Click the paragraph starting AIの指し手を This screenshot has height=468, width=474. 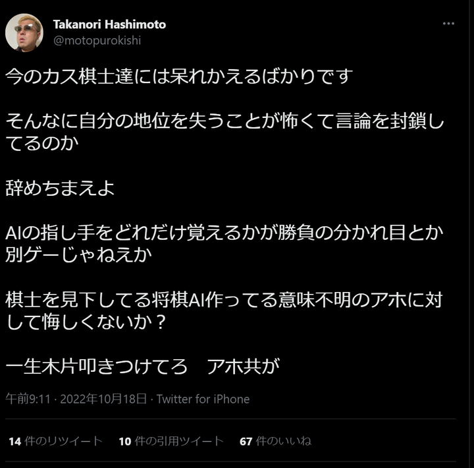(x=224, y=243)
